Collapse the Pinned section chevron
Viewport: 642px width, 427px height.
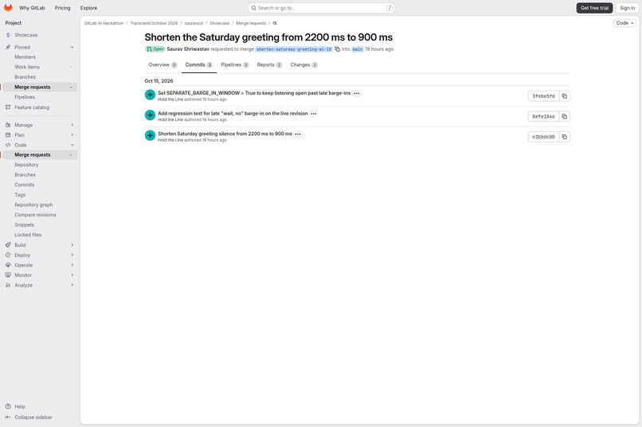pyautogui.click(x=72, y=48)
